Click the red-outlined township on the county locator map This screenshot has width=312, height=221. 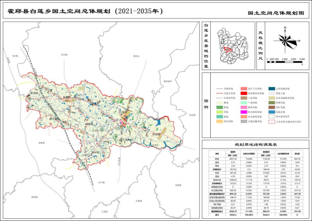pos(228,49)
